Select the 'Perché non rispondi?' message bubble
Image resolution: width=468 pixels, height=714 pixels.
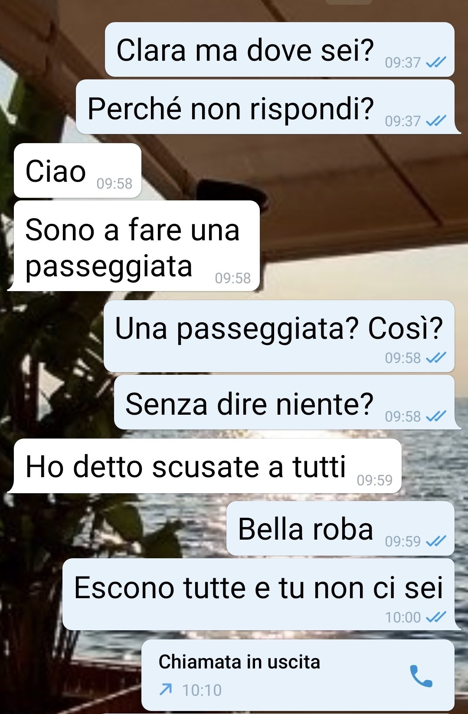tap(268, 107)
